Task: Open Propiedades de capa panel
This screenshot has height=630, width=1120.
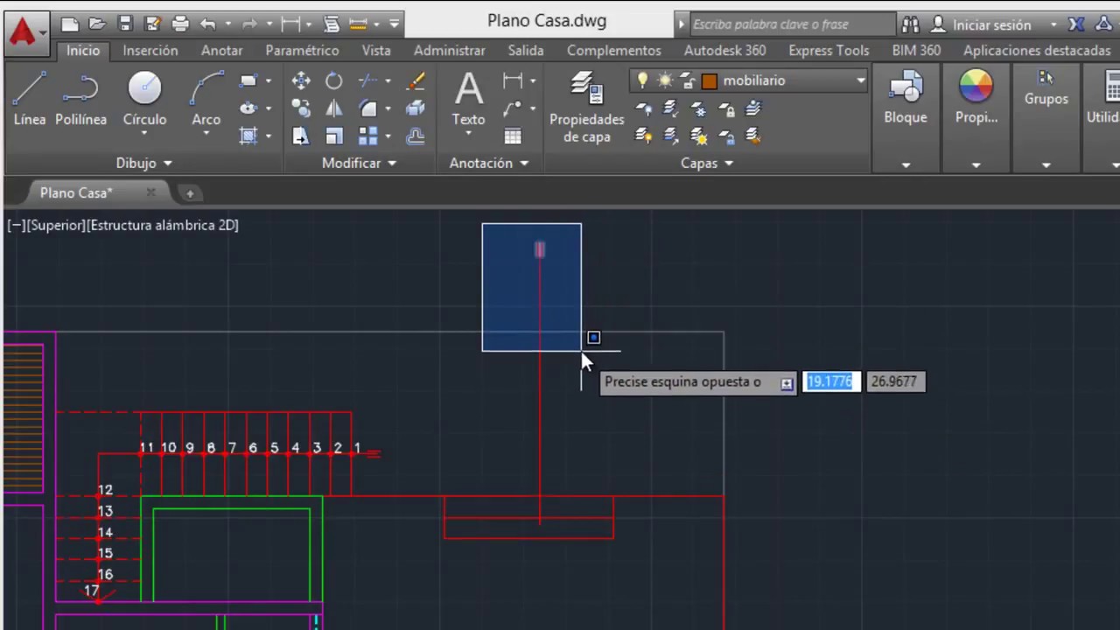Action: (x=586, y=107)
